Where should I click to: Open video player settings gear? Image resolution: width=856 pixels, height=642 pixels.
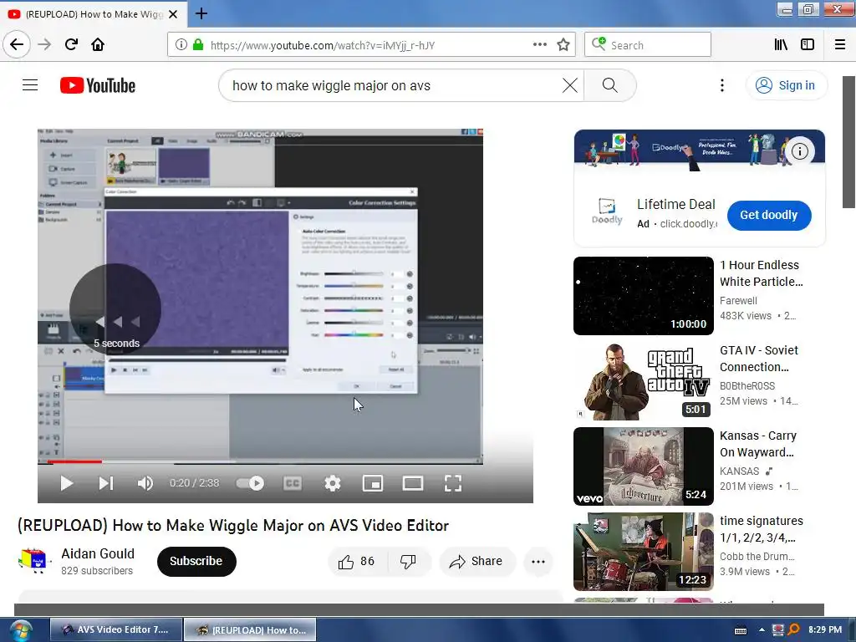[333, 483]
